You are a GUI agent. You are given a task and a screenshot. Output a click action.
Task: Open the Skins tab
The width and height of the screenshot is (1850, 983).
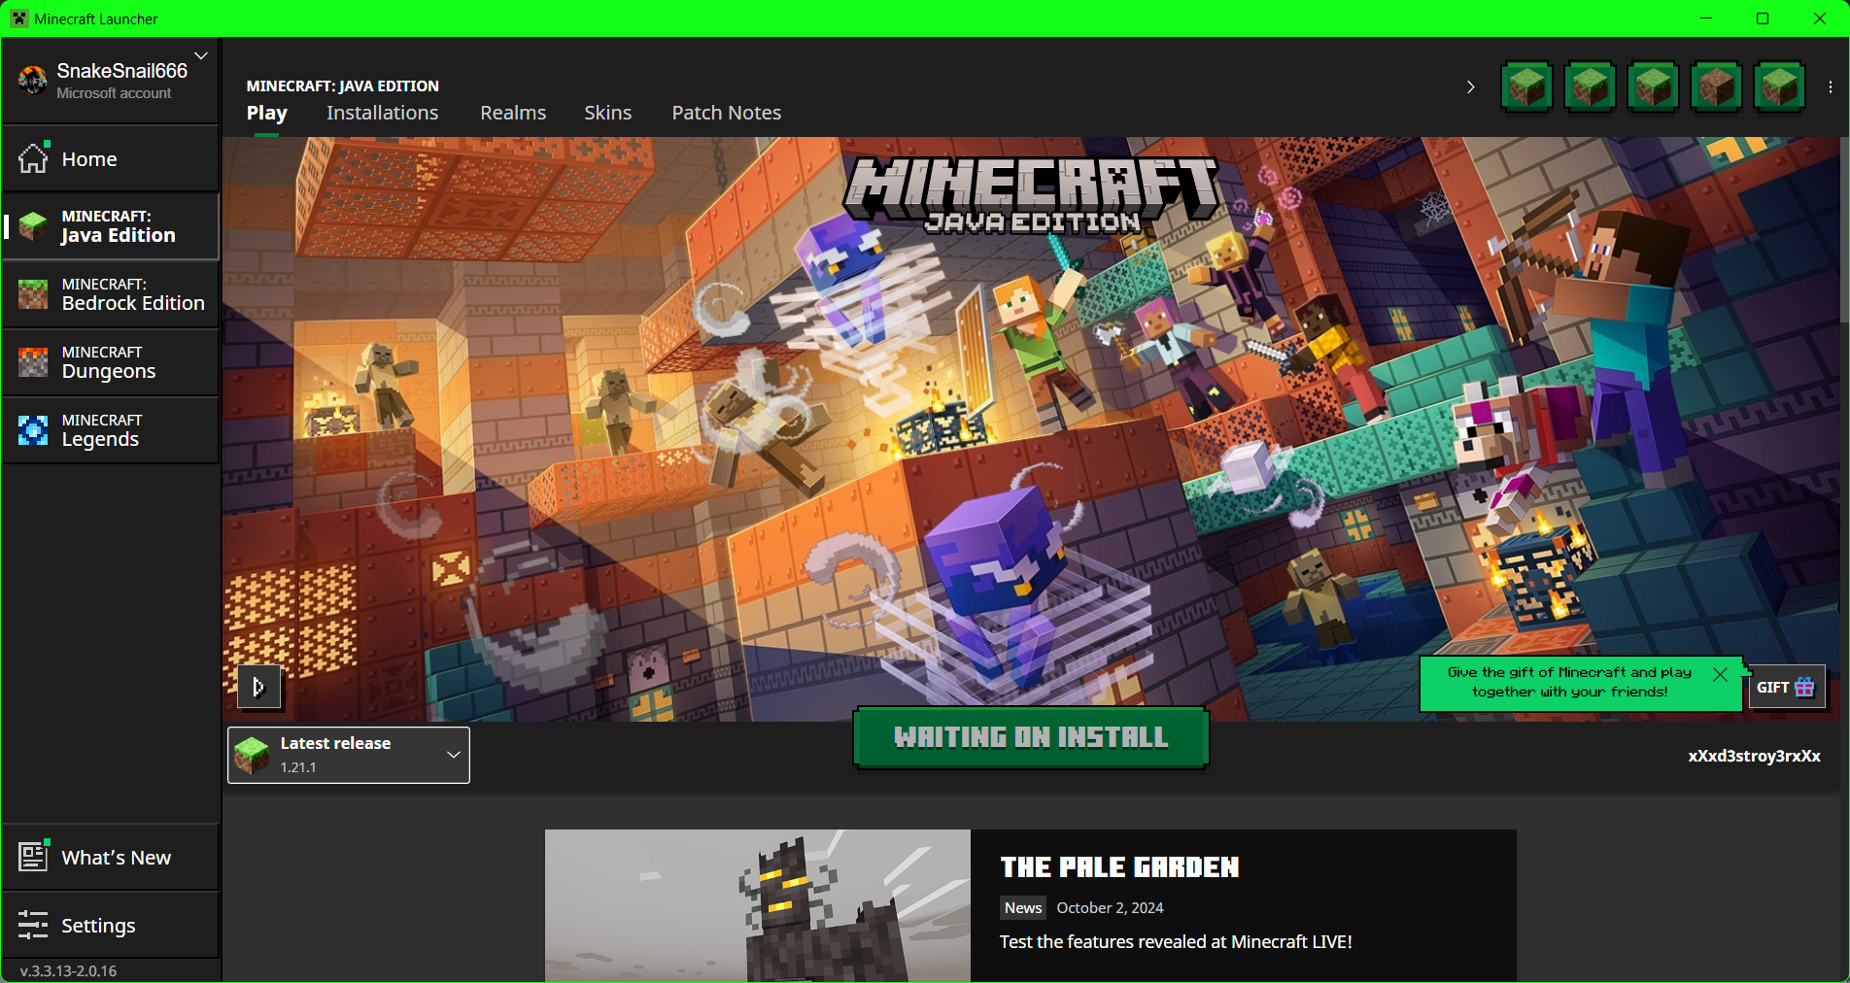pyautogui.click(x=608, y=113)
